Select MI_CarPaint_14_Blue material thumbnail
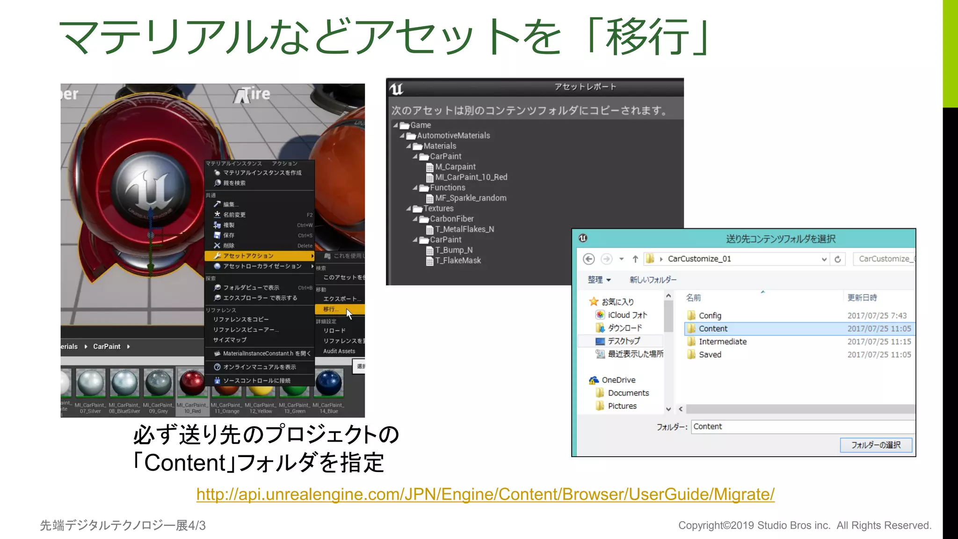This screenshot has height=539, width=958. (329, 383)
